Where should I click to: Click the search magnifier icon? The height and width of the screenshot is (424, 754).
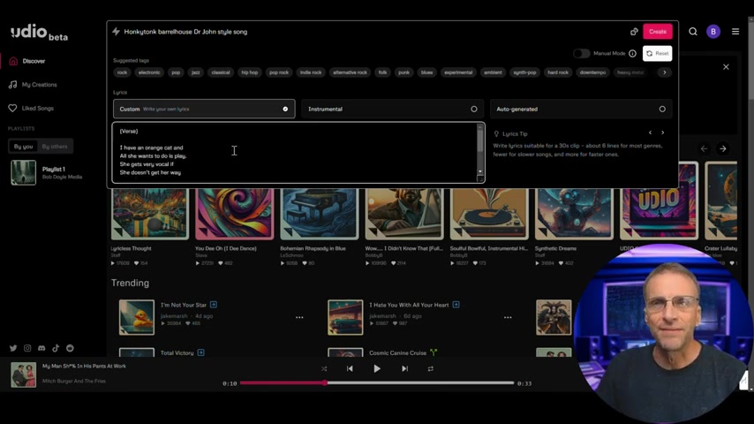pos(693,32)
